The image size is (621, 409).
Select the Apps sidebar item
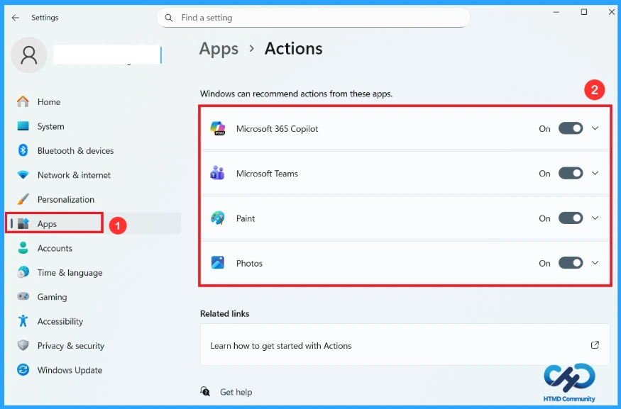pyautogui.click(x=94, y=223)
